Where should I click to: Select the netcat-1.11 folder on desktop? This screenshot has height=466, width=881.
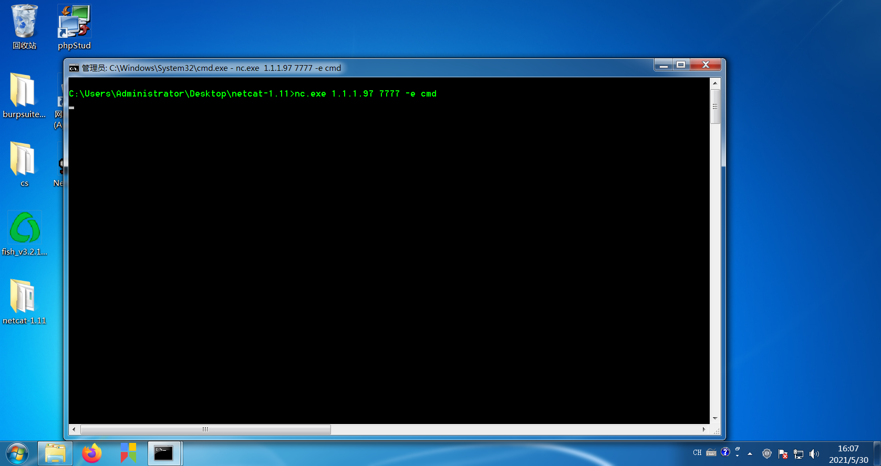[24, 302]
